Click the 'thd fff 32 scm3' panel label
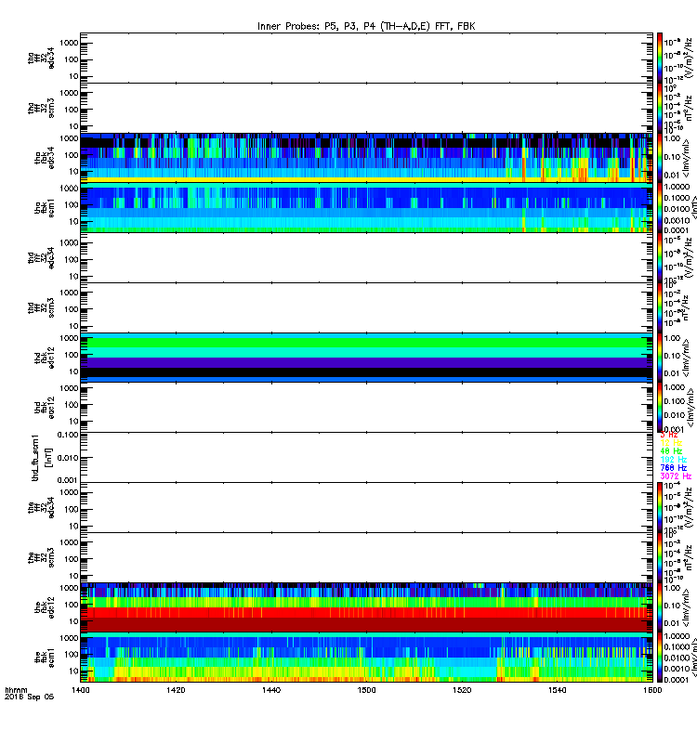697x743 pixels. [x=41, y=307]
